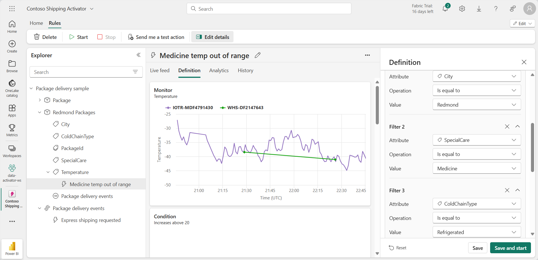The height and width of the screenshot is (260, 538).
Task: Select the Definition tab
Action: [189, 70]
